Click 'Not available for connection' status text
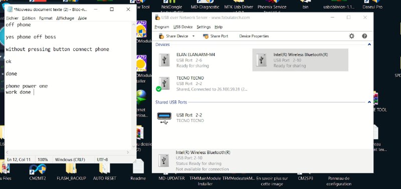 [202, 169]
